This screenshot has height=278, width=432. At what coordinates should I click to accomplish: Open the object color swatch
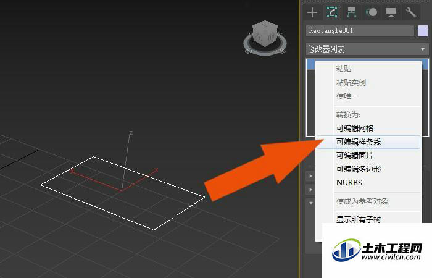coord(423,31)
